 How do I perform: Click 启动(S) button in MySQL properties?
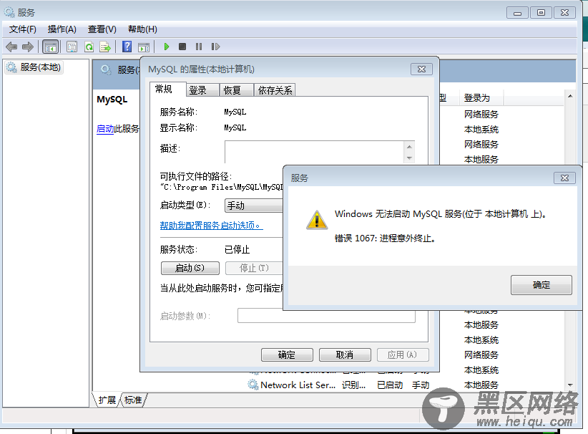[190, 268]
